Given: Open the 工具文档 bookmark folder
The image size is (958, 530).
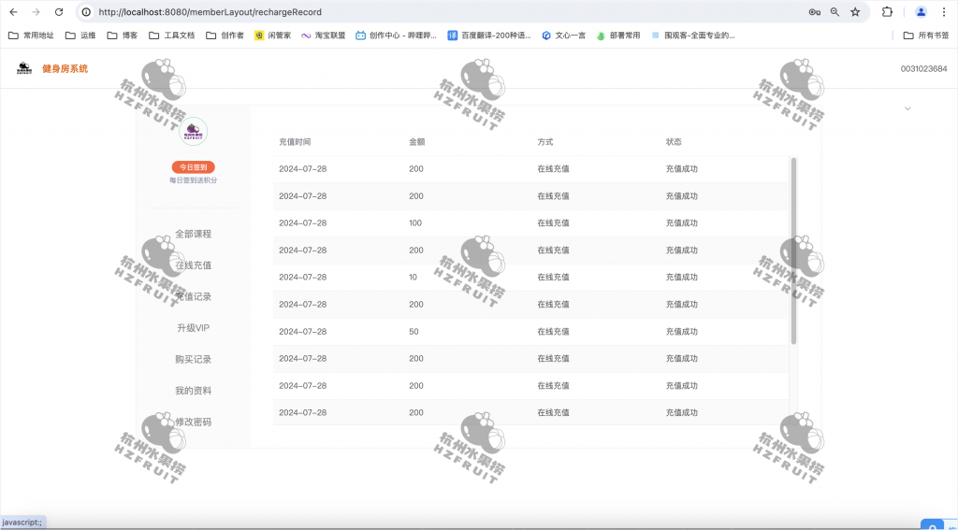Looking at the screenshot, I should click(x=172, y=36).
